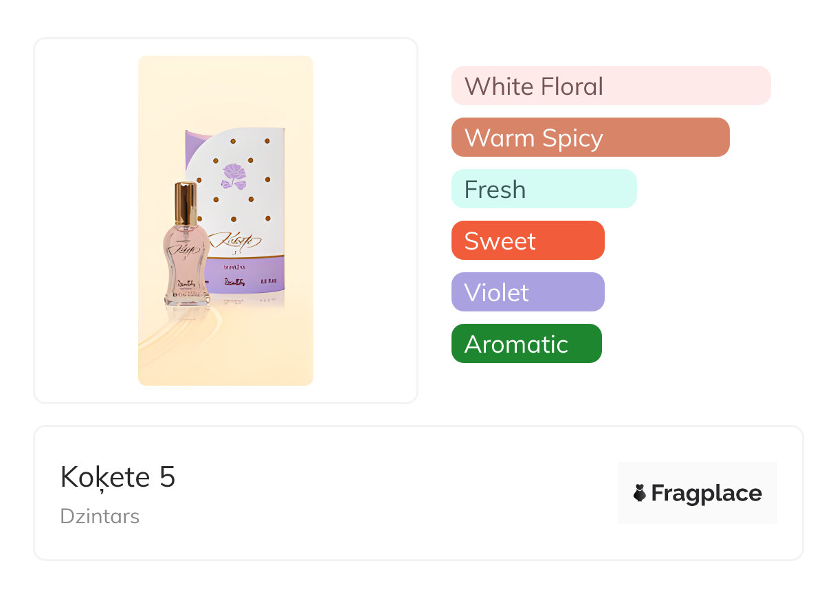The image size is (837, 594).
Task: Choose the Fresh accord bar
Action: click(x=544, y=189)
